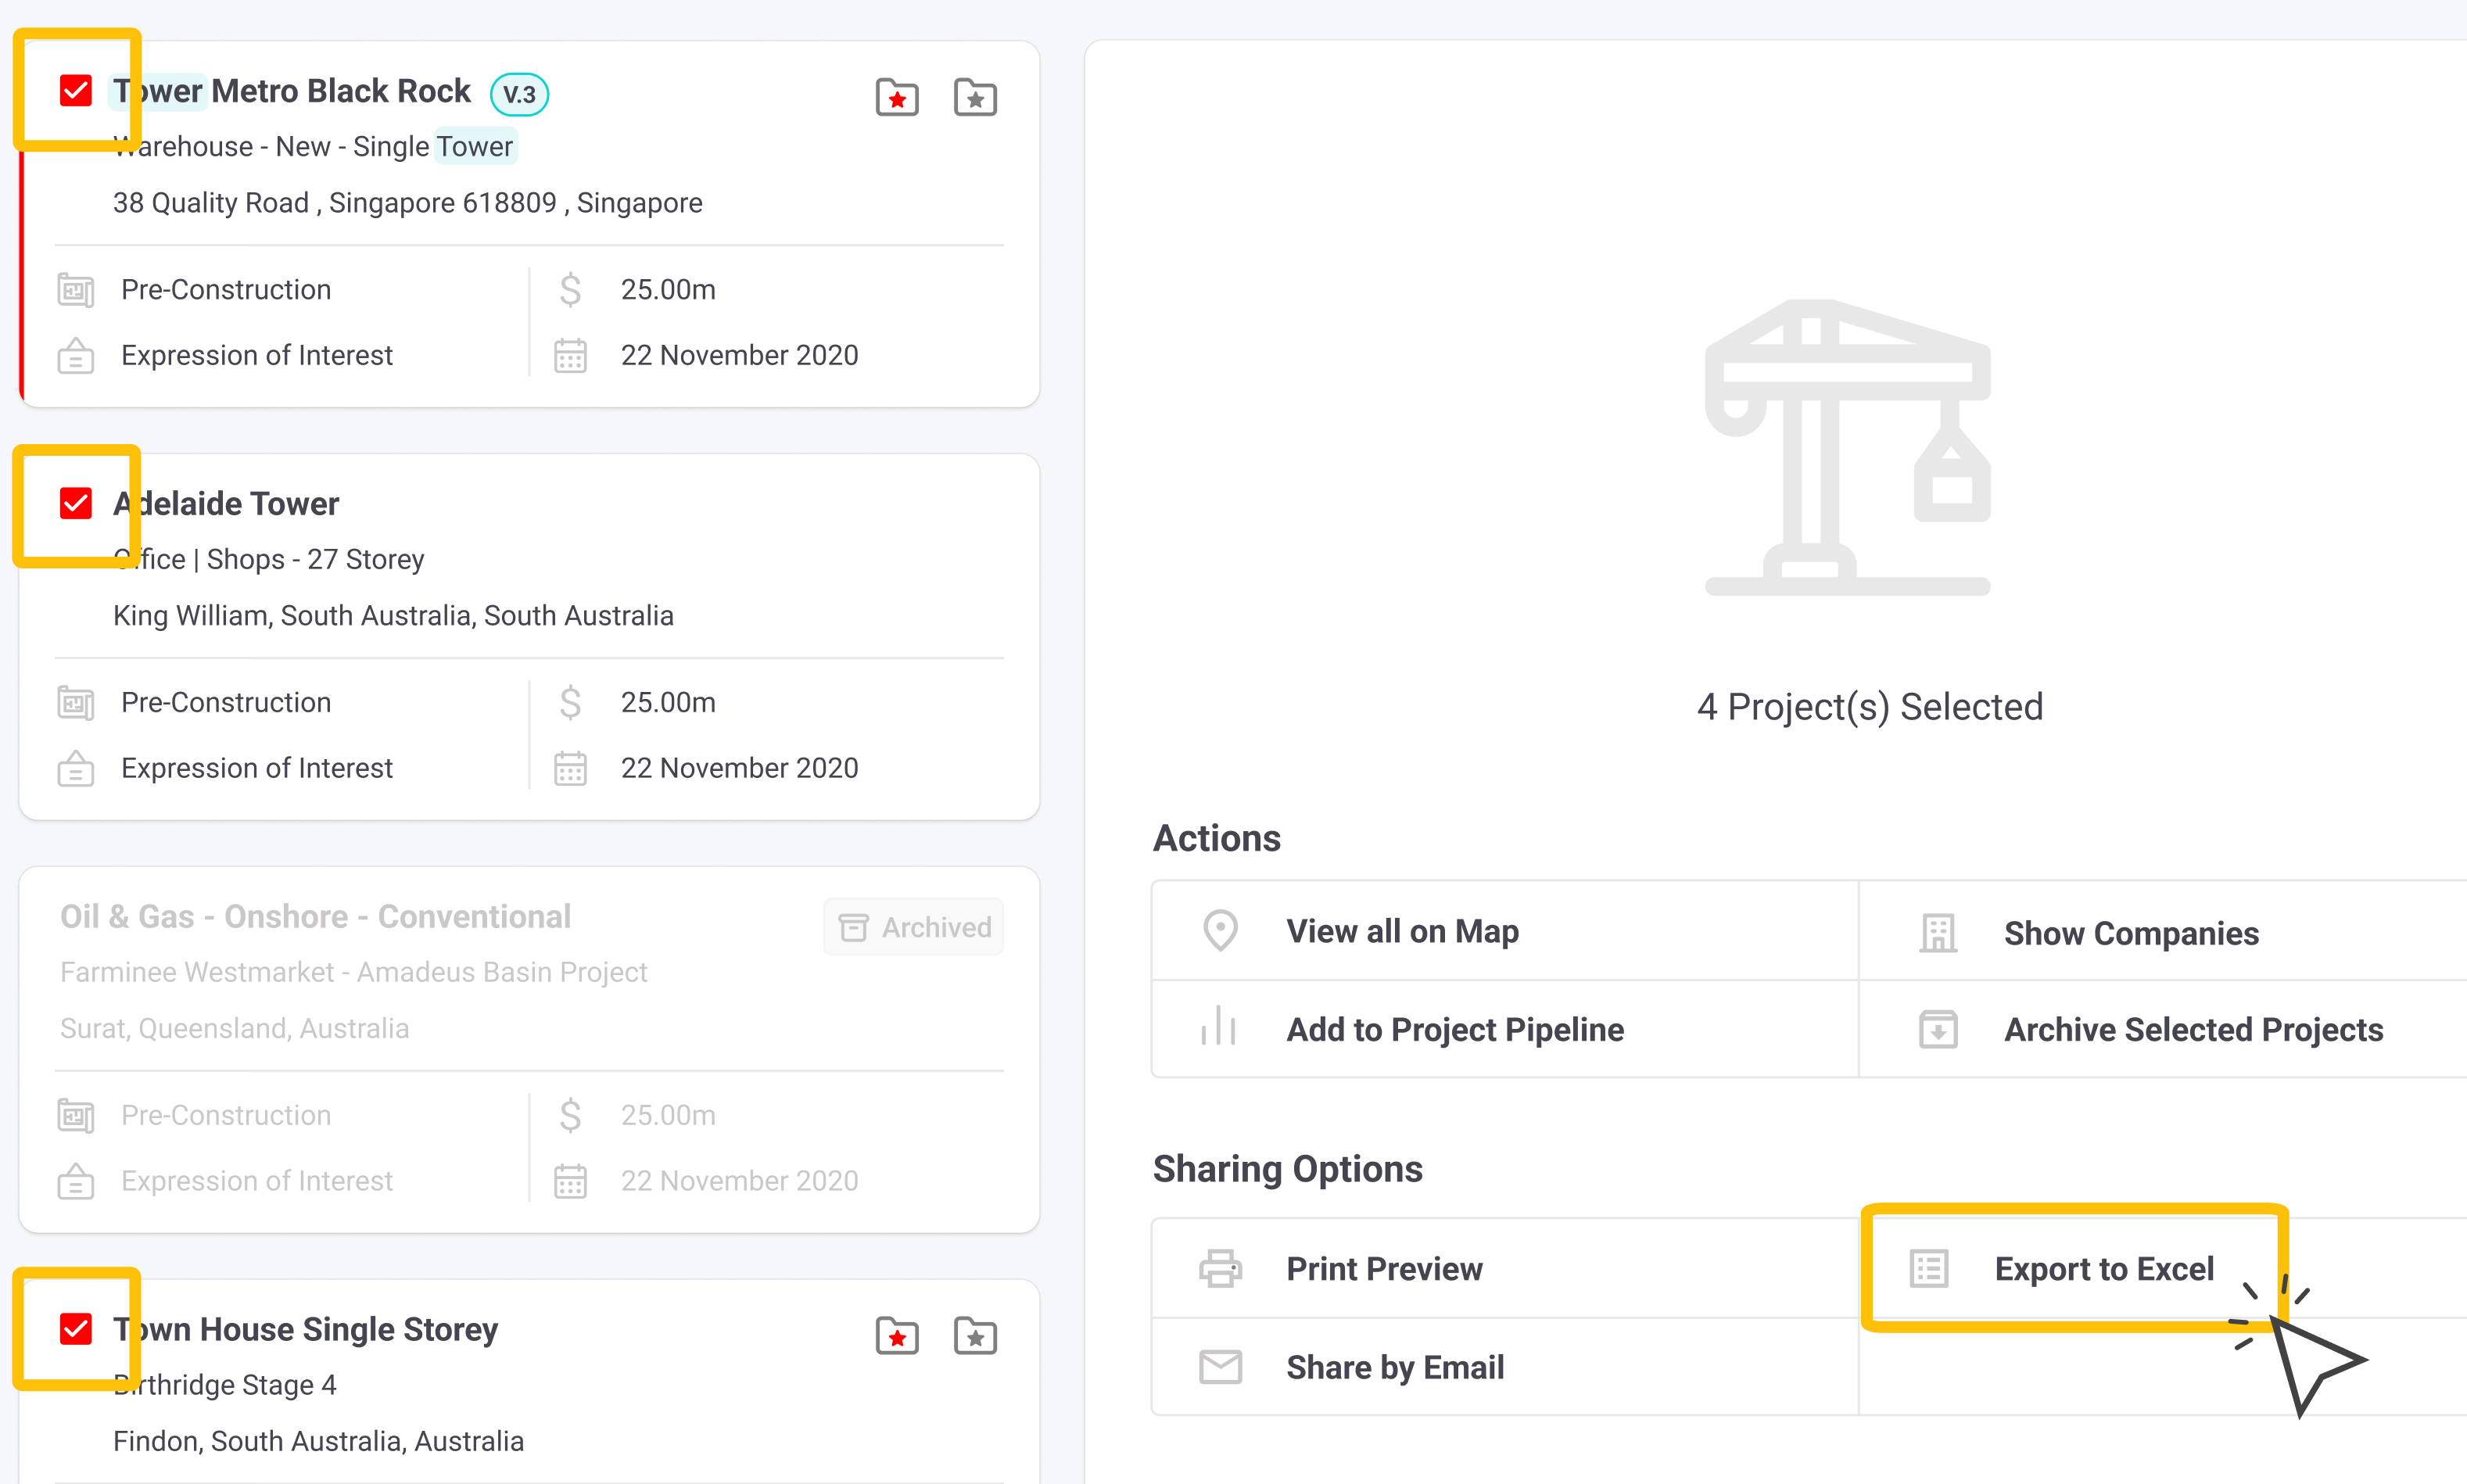Click the Archived badge on Oil & Gas project
The image size is (2467, 1484).
914,927
